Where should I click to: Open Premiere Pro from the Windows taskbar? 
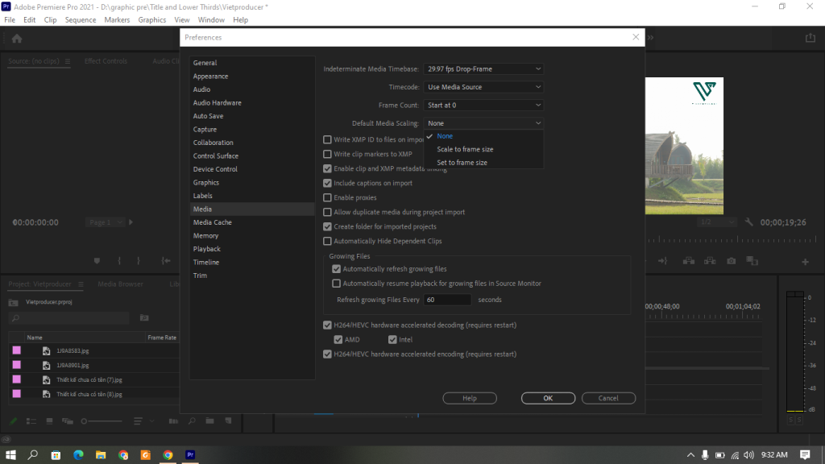point(191,455)
